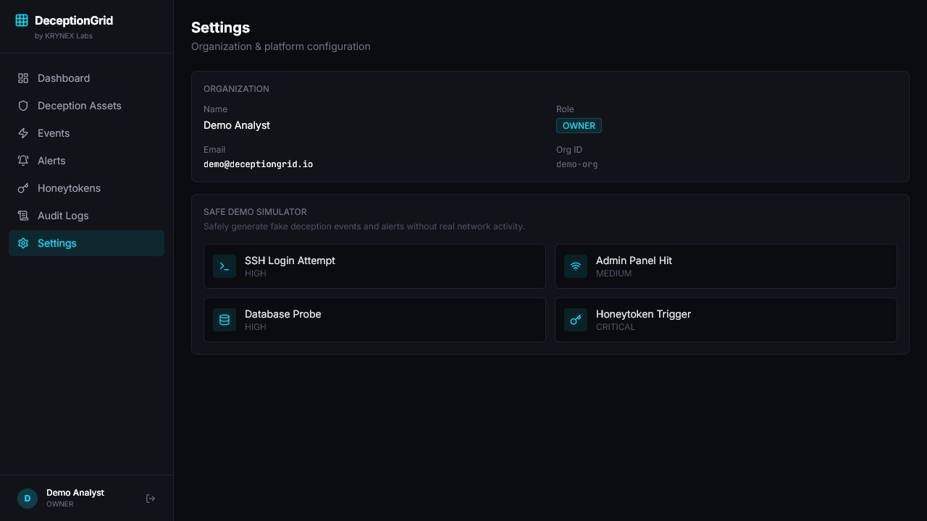The height and width of the screenshot is (521, 927).
Task: Click the Dashboard icon in sidebar
Action: pos(23,78)
